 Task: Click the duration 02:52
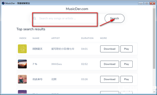tap(84, 64)
